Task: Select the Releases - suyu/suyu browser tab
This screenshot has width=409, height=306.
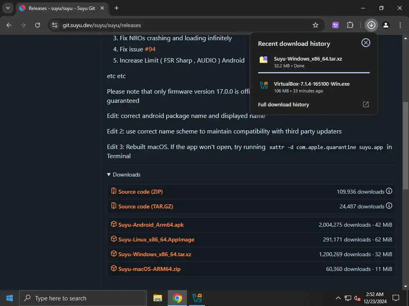Action: (x=62, y=8)
